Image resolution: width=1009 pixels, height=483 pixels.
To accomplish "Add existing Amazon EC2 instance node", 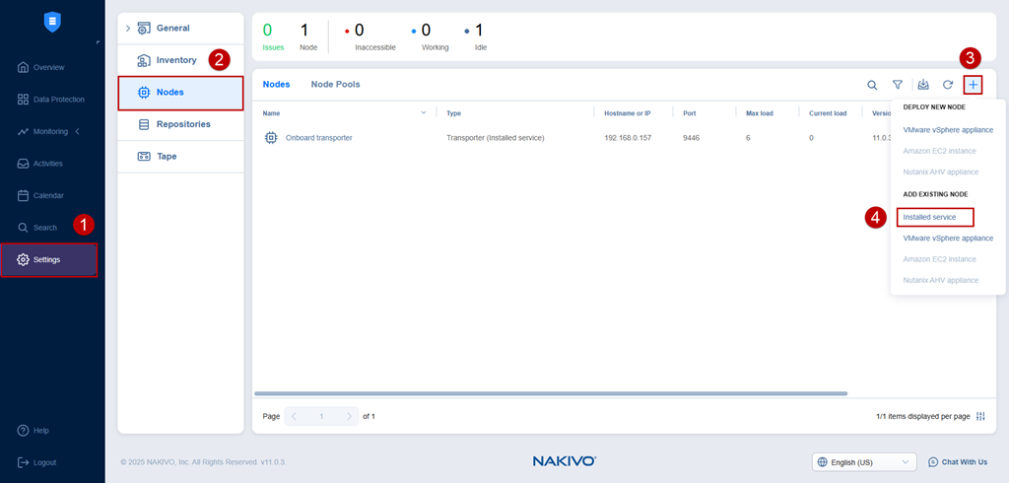I will pos(939,259).
